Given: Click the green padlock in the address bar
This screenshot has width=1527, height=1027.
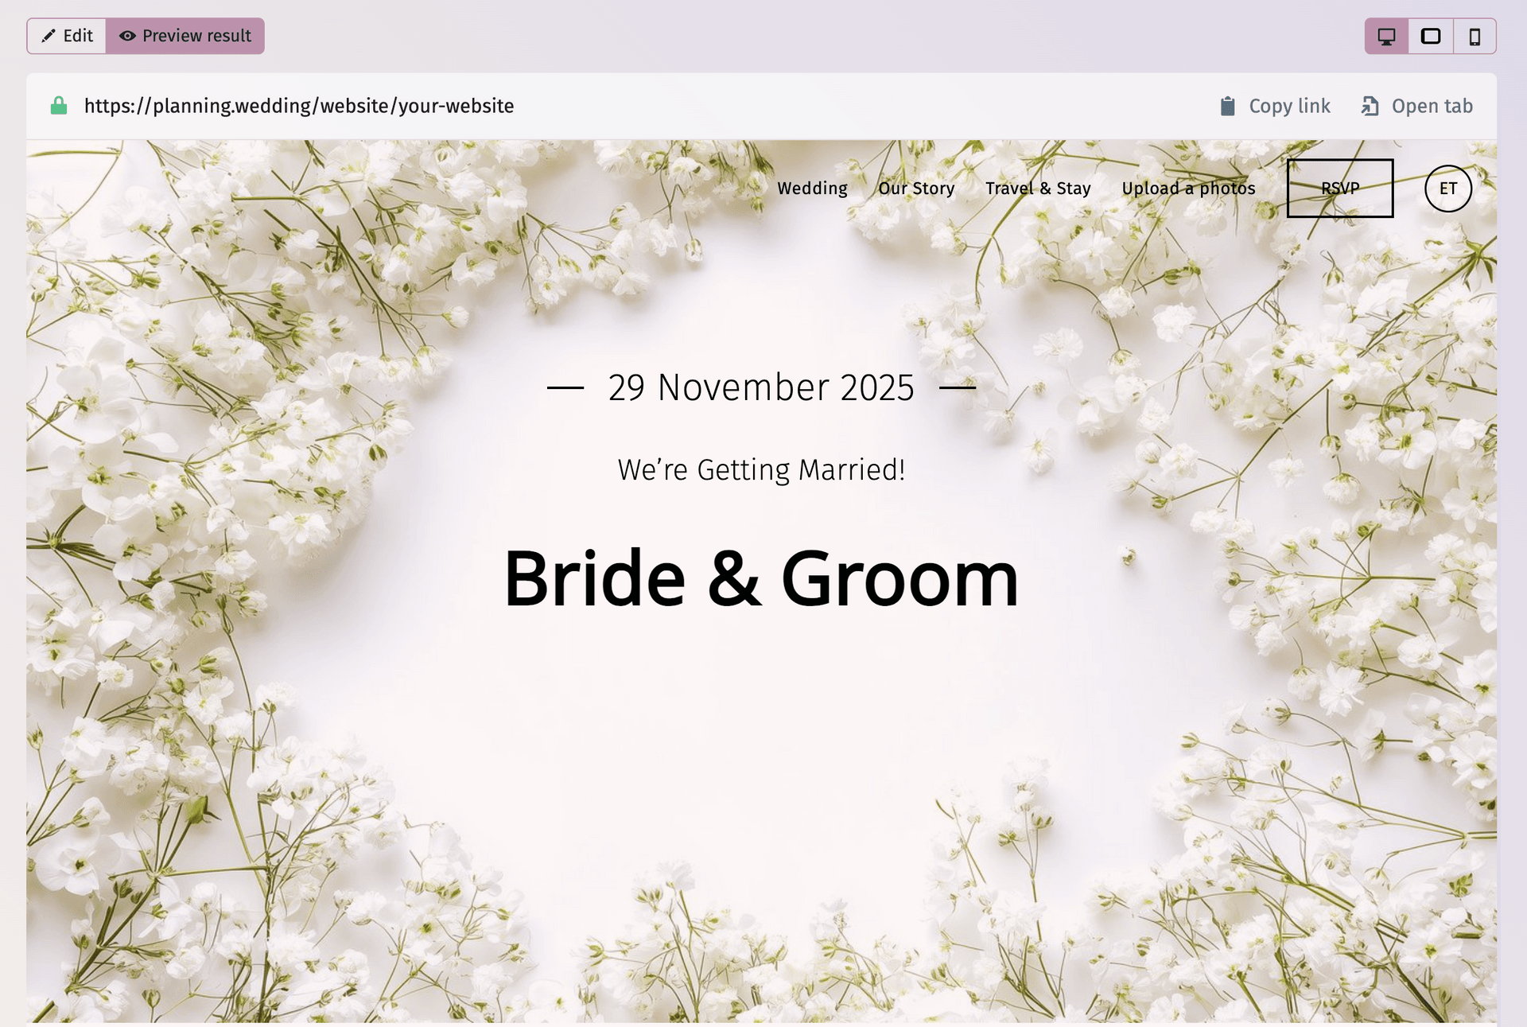Looking at the screenshot, I should 59,105.
